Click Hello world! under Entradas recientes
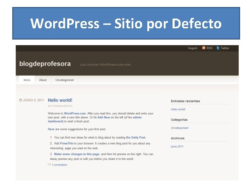This screenshot has width=252, height=189. tap(178, 109)
